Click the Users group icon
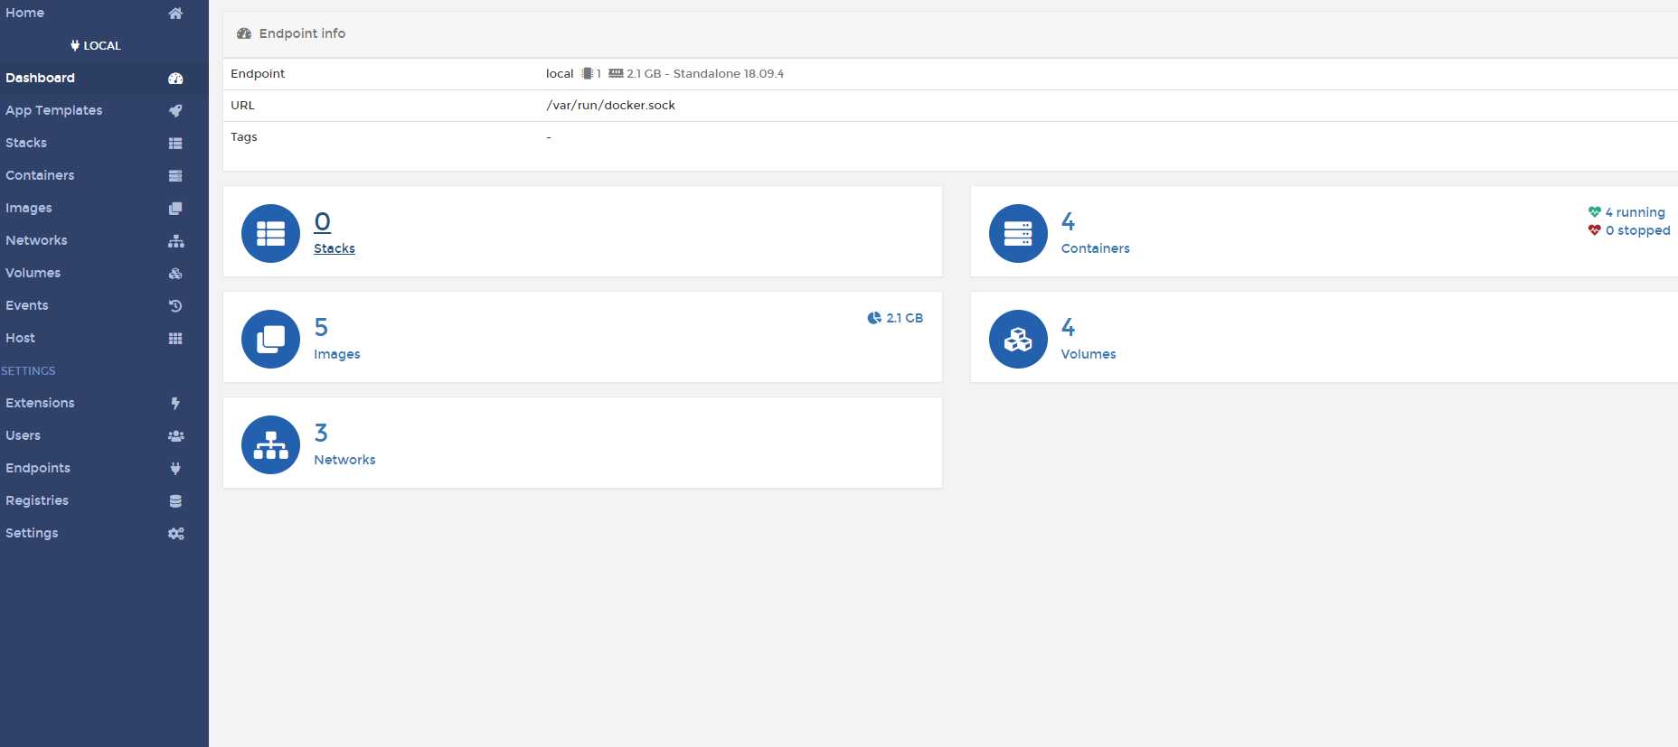 (x=175, y=436)
